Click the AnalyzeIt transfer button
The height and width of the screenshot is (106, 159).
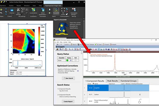click(x=113, y=45)
